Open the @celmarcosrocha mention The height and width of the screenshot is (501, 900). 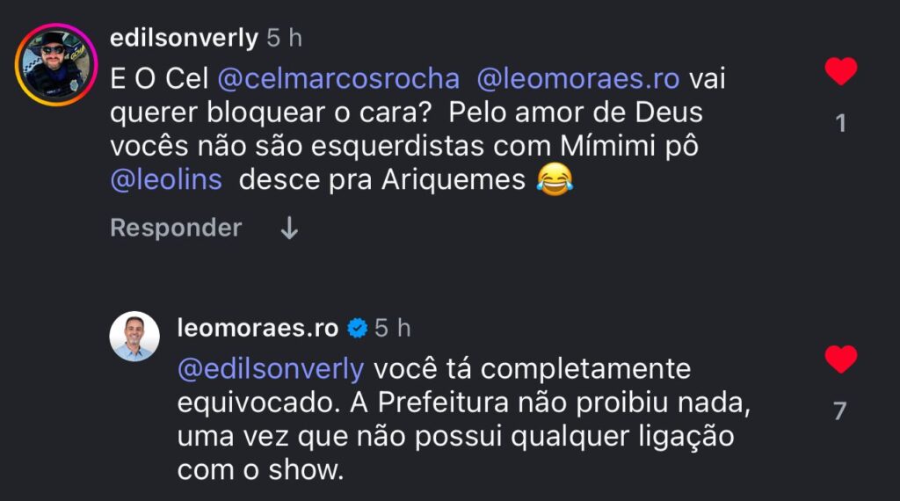[x=337, y=78]
